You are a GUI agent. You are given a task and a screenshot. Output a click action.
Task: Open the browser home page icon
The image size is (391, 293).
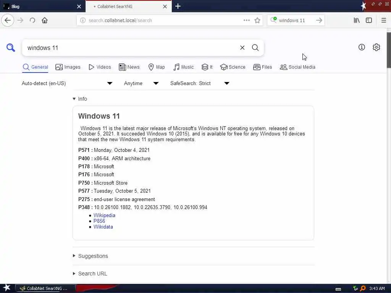[x=45, y=21]
